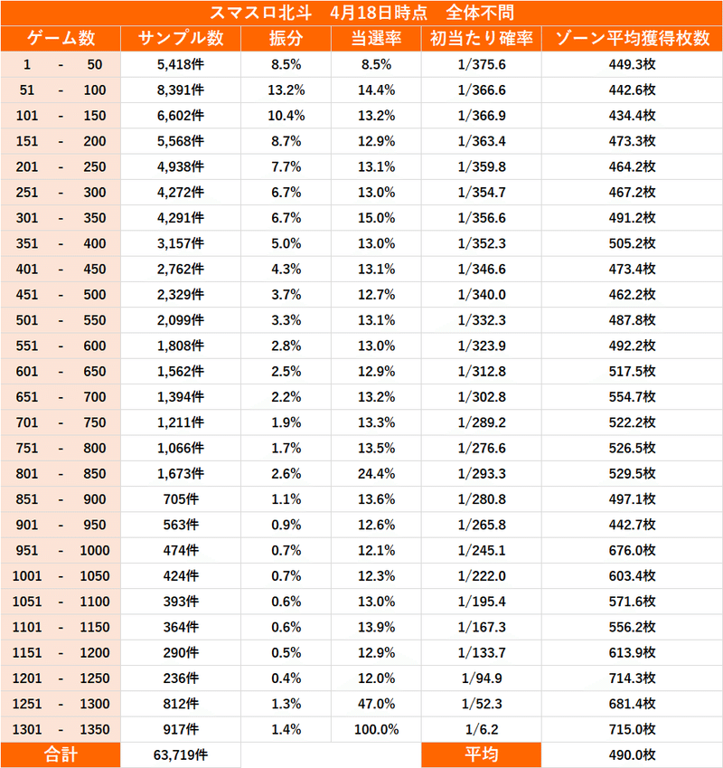
Task: Click the 1.3% distribution cell
Action: click(x=286, y=704)
